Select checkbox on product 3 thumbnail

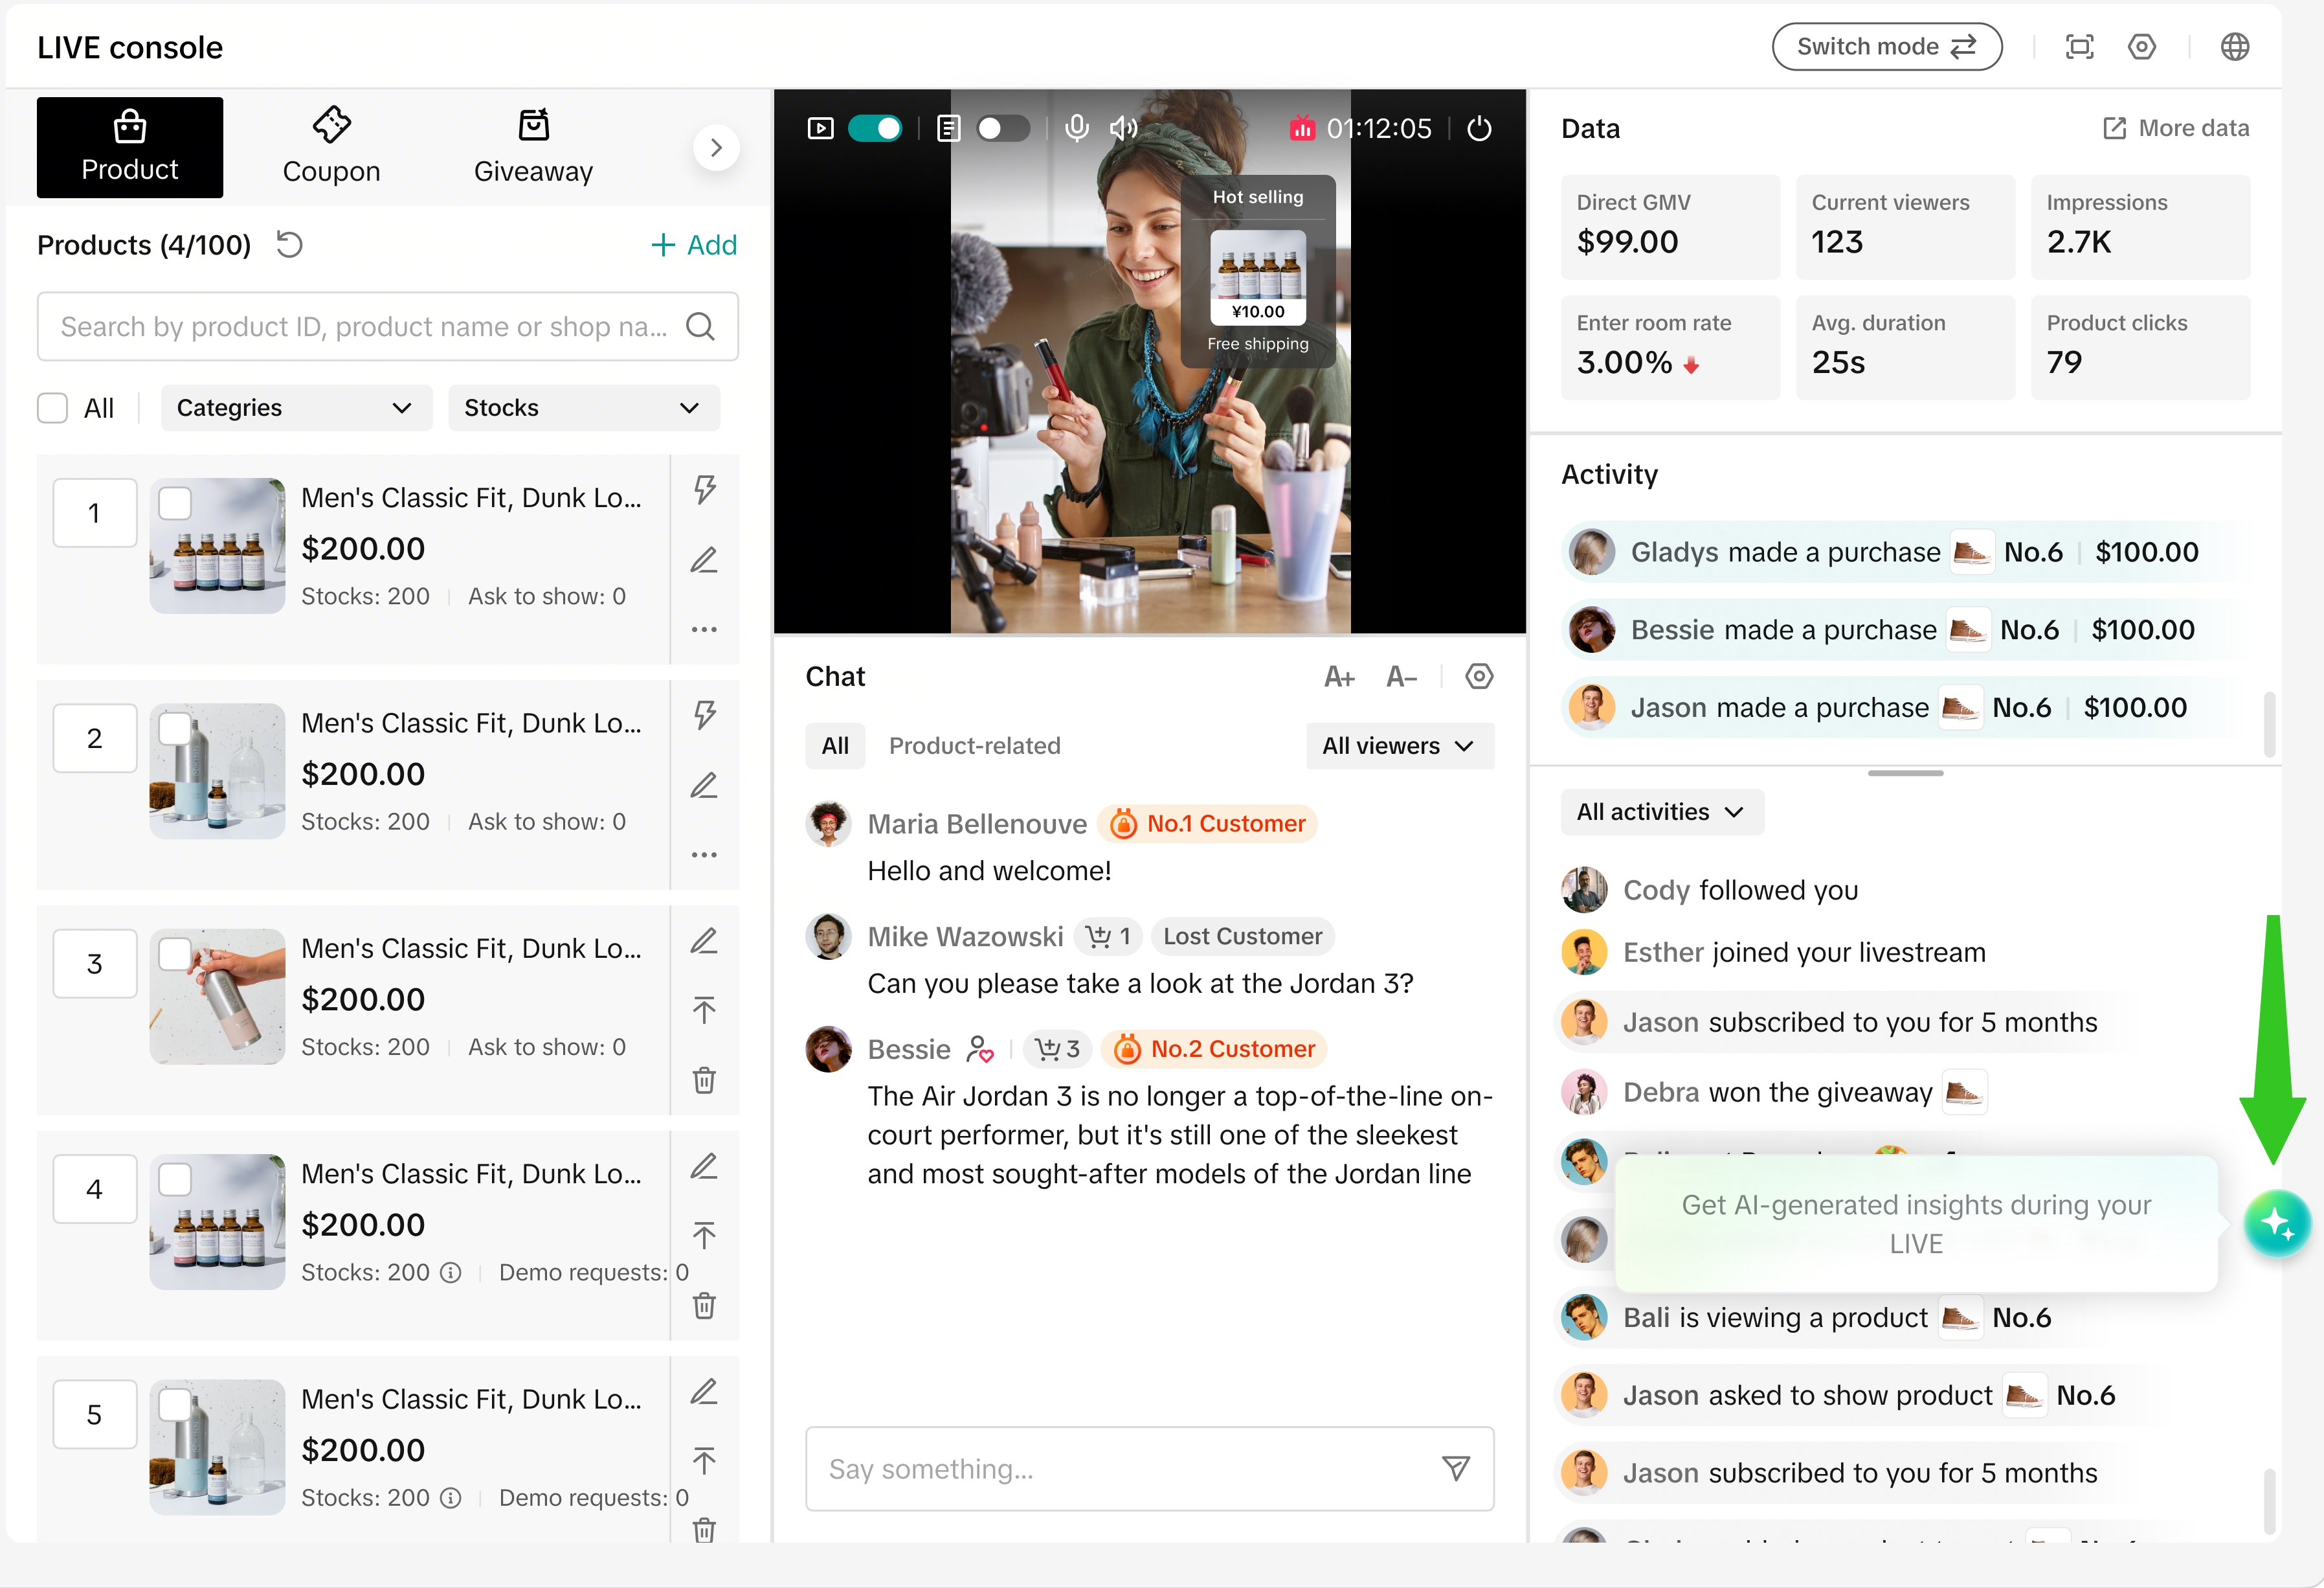pos(175,953)
